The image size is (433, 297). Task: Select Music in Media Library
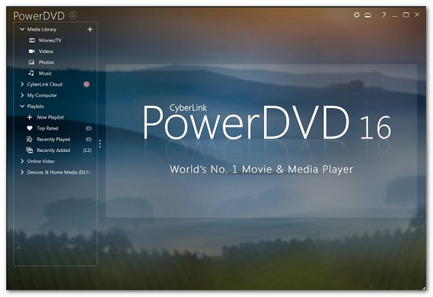(45, 73)
